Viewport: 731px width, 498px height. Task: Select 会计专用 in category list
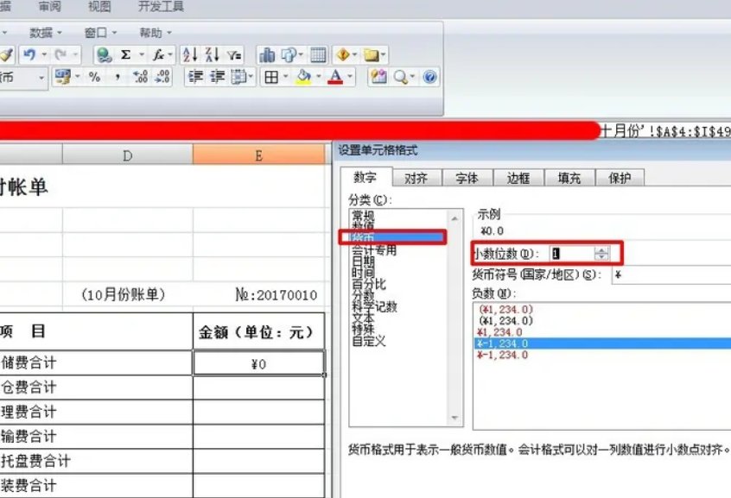374,250
